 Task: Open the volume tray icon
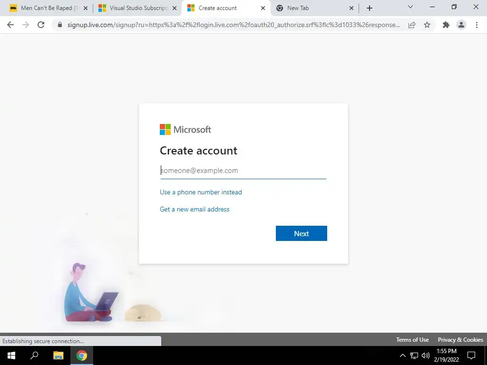coord(426,355)
